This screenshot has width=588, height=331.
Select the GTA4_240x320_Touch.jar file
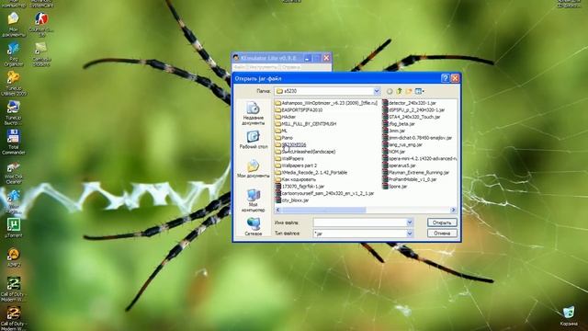coord(412,117)
